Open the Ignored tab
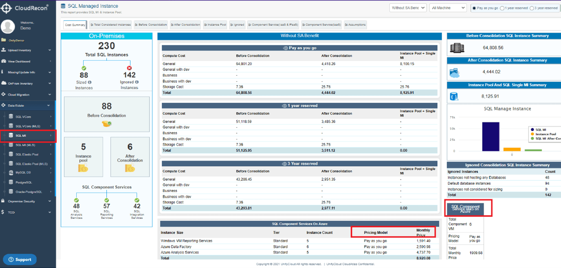 pyautogui.click(x=237, y=25)
